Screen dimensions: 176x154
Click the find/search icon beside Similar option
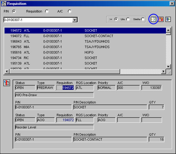pos(153,19)
